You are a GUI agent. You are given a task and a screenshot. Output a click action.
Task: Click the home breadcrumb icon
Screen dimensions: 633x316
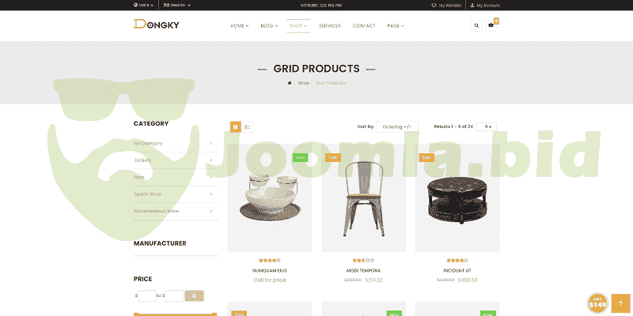pyautogui.click(x=290, y=83)
